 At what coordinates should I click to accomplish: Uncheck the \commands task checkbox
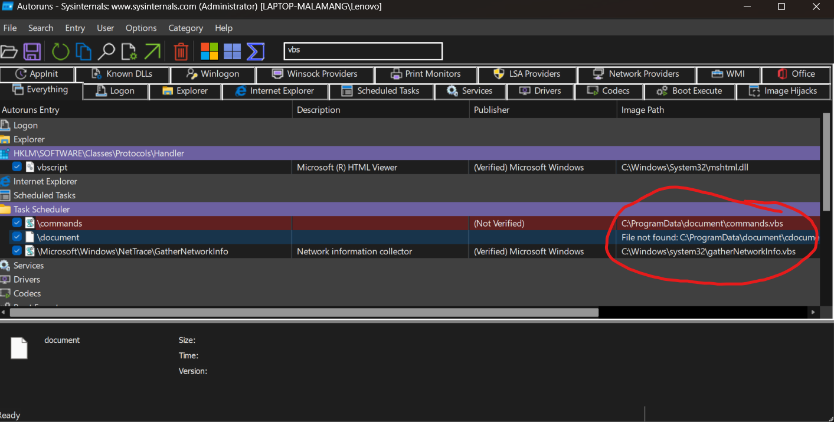point(17,223)
